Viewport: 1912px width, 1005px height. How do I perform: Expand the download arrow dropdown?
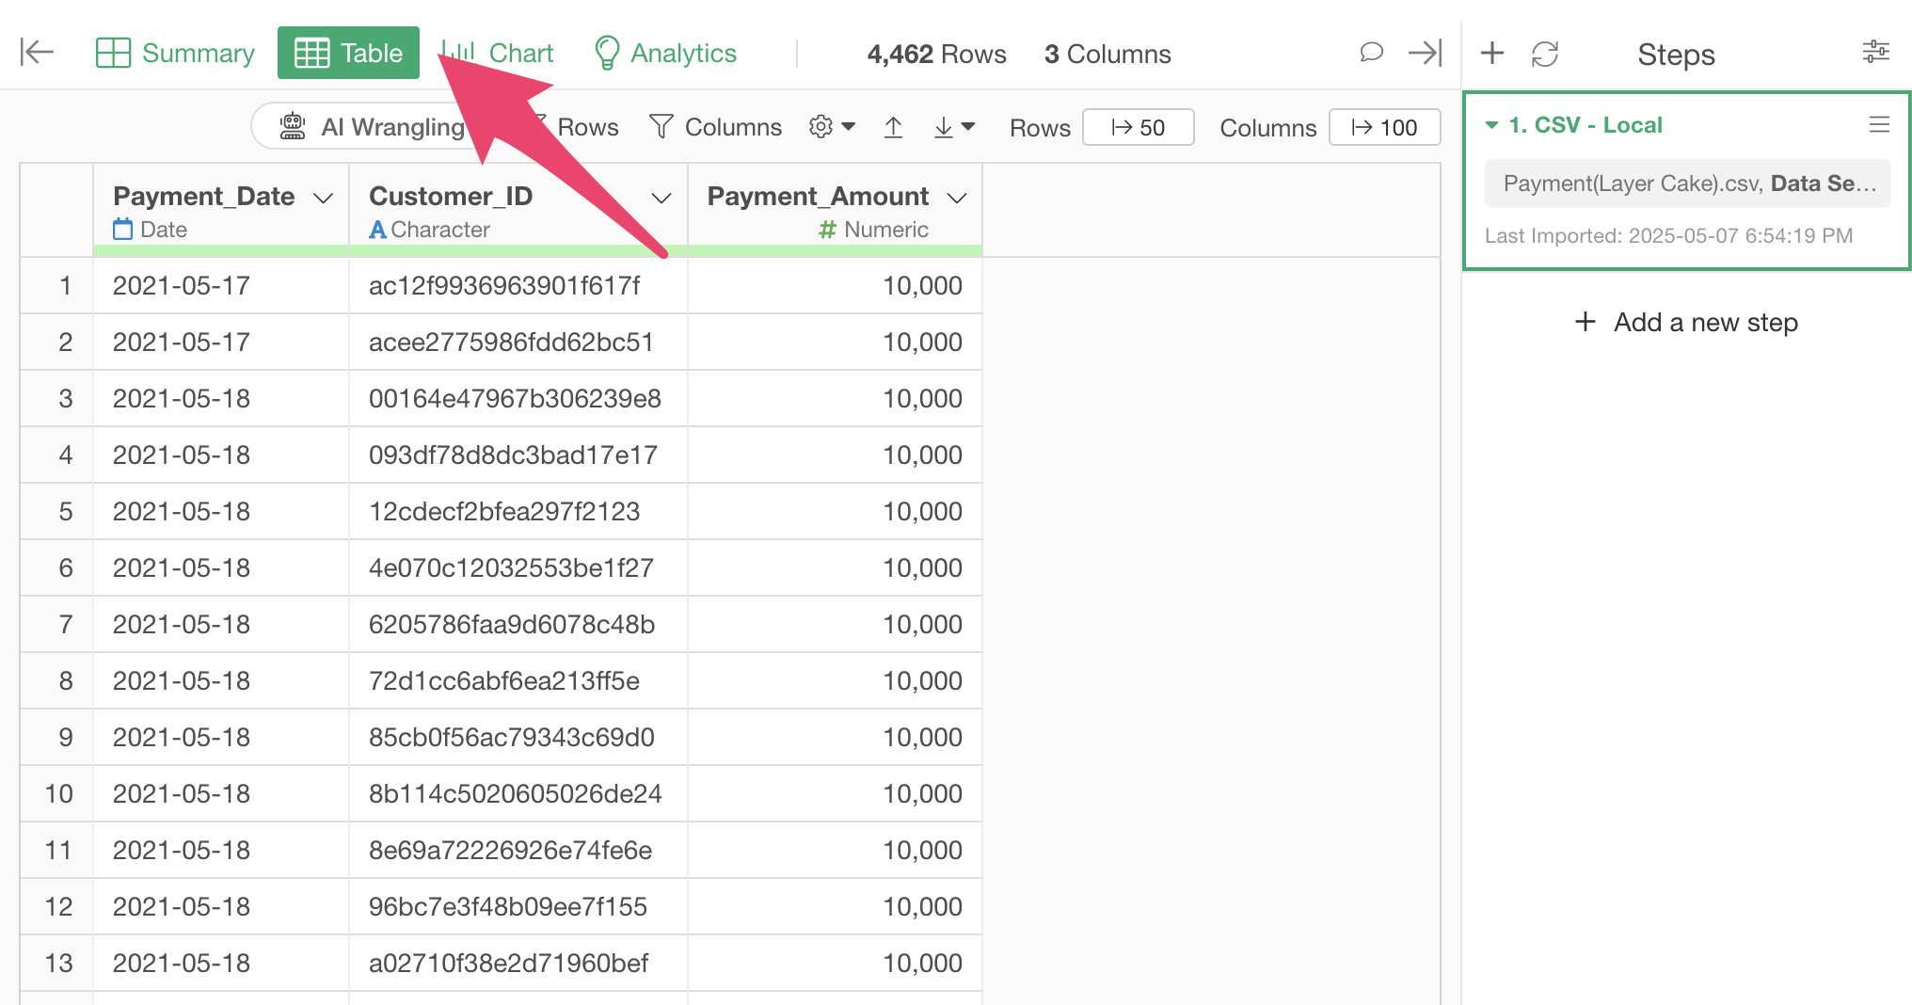pyautogui.click(x=954, y=127)
